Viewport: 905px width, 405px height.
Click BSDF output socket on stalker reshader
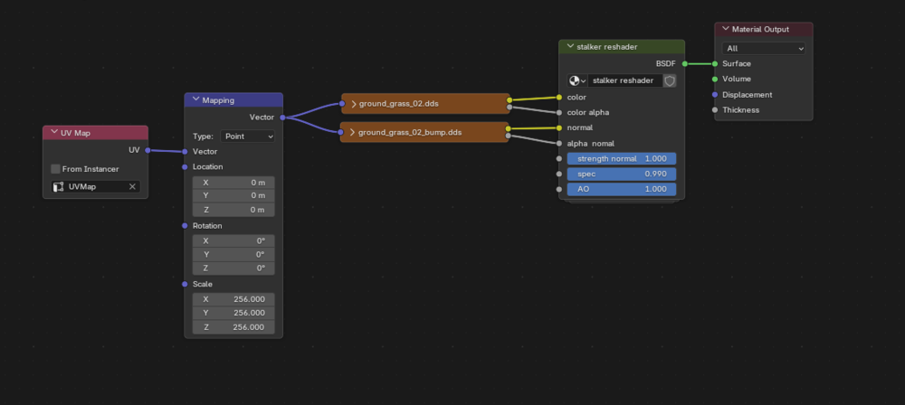click(684, 63)
